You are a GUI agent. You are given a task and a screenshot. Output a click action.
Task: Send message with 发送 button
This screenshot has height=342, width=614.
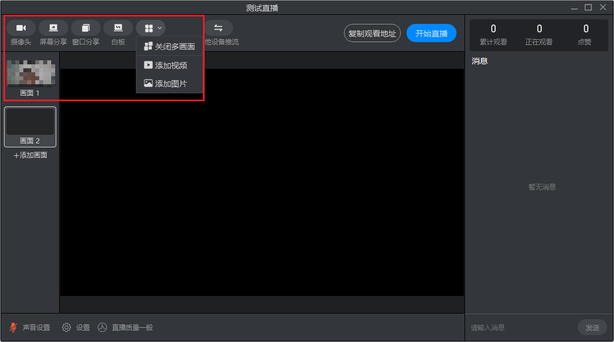tap(592, 328)
